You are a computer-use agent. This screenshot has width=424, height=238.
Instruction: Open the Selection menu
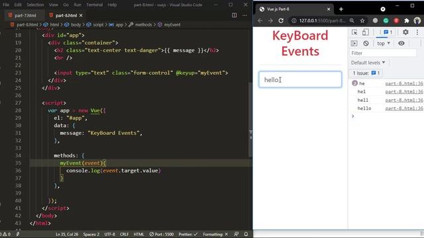[35, 5]
